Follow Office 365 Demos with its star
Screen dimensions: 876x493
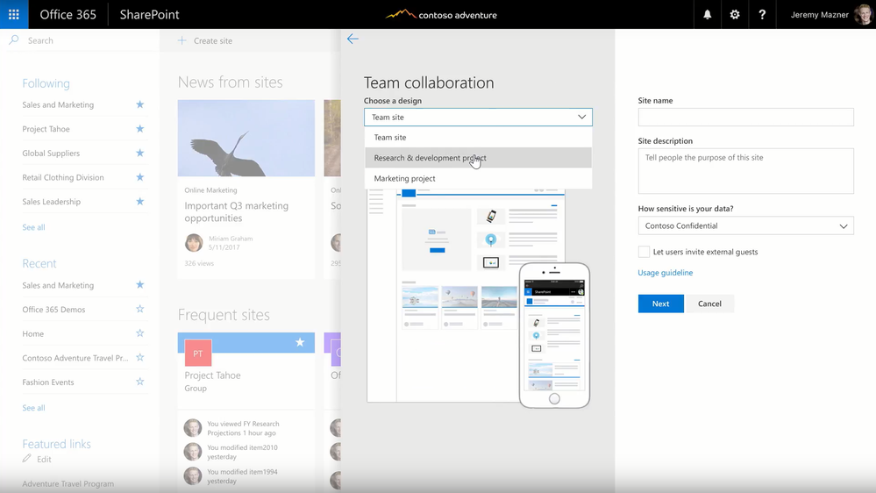tap(140, 309)
